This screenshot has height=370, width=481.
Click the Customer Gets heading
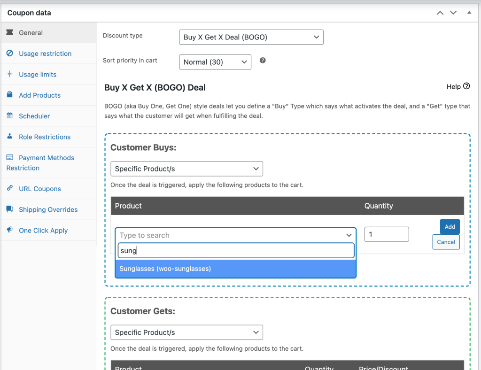(143, 311)
